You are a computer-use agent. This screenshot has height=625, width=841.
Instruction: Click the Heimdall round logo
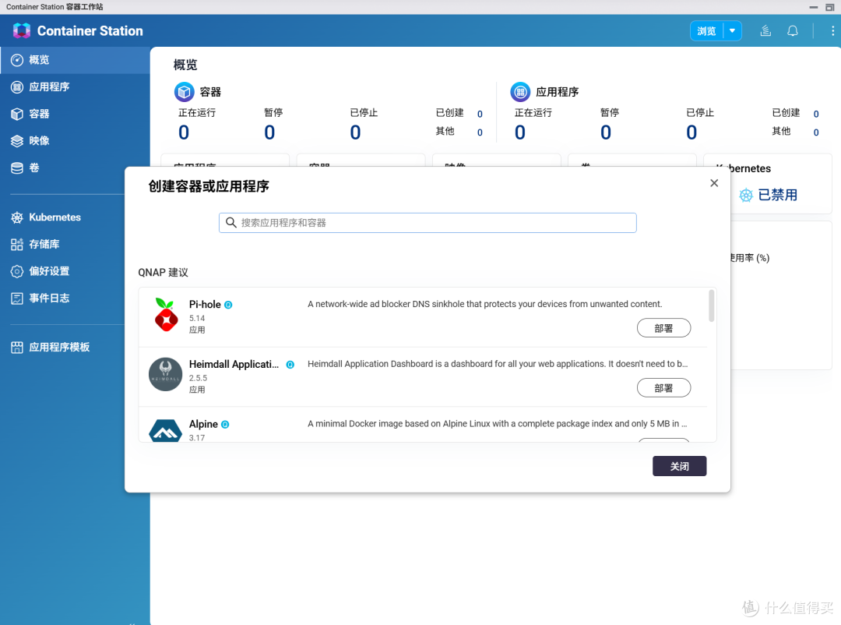click(x=165, y=374)
